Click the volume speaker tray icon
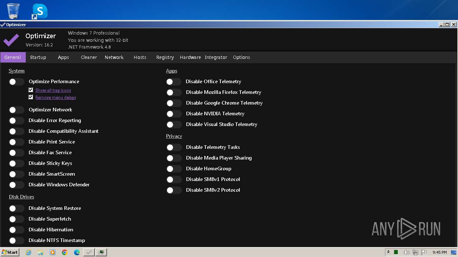 406,252
